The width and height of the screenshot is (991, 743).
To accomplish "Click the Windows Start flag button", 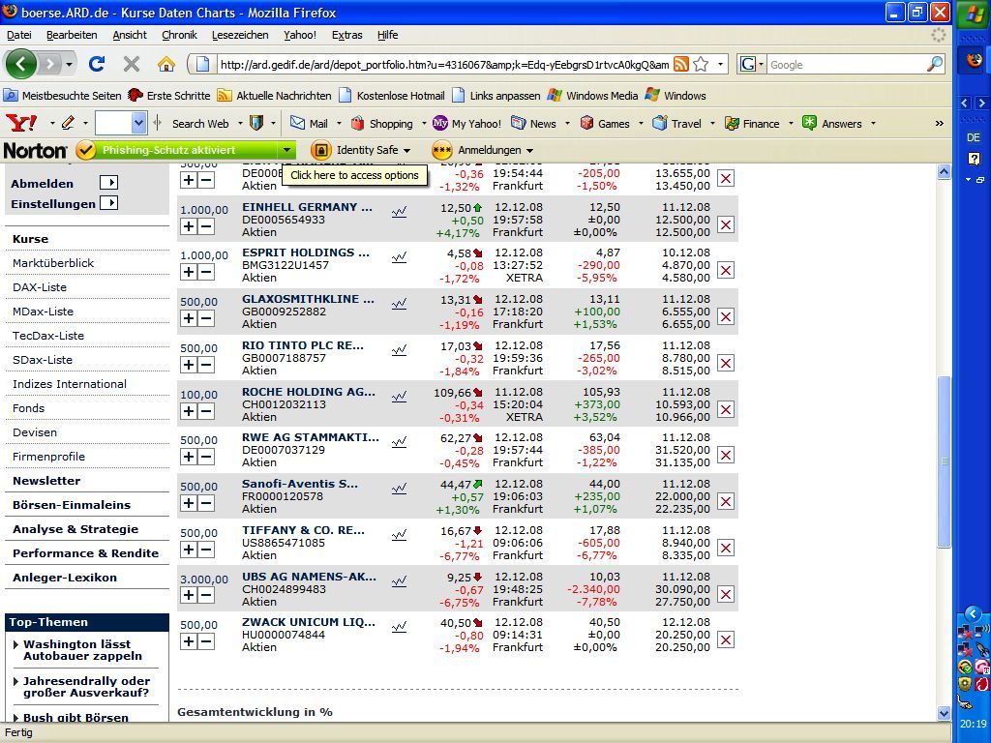I will (x=972, y=14).
